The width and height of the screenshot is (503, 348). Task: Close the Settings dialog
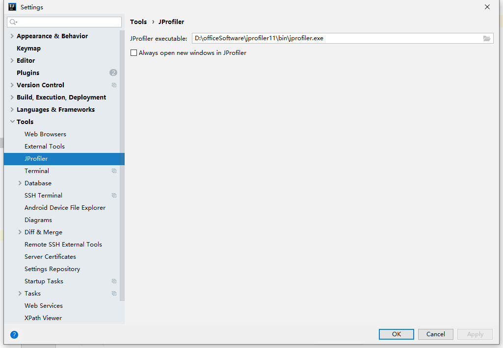coord(487,7)
